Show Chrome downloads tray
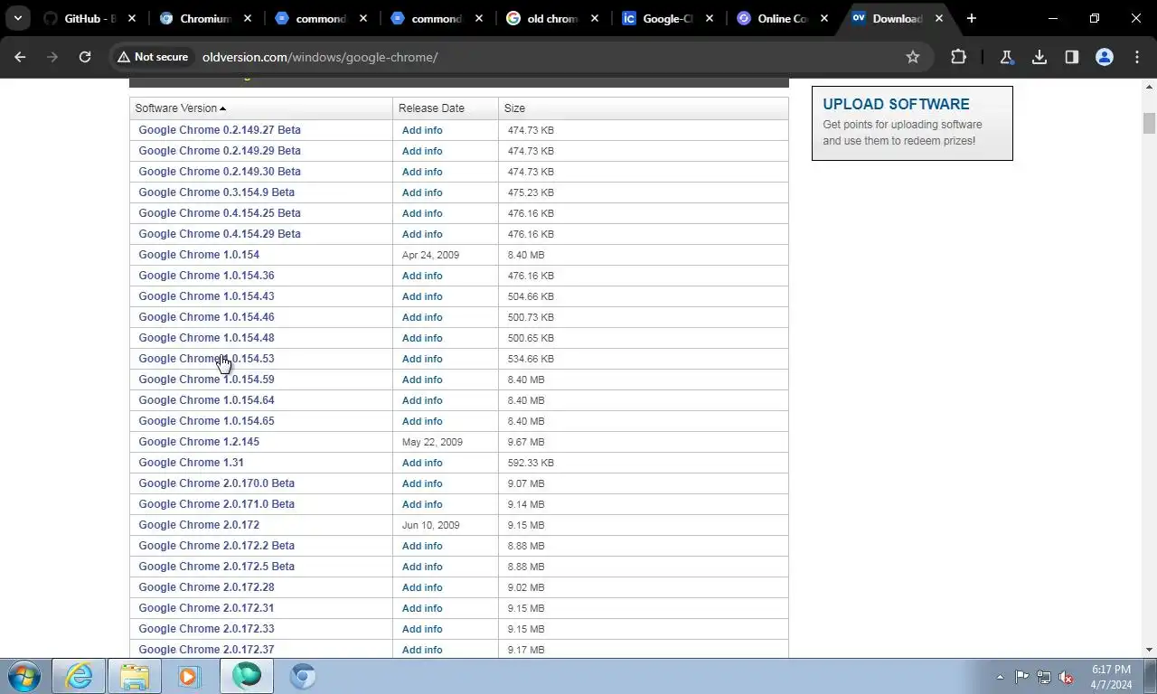The image size is (1157, 694). pyautogui.click(x=1039, y=57)
